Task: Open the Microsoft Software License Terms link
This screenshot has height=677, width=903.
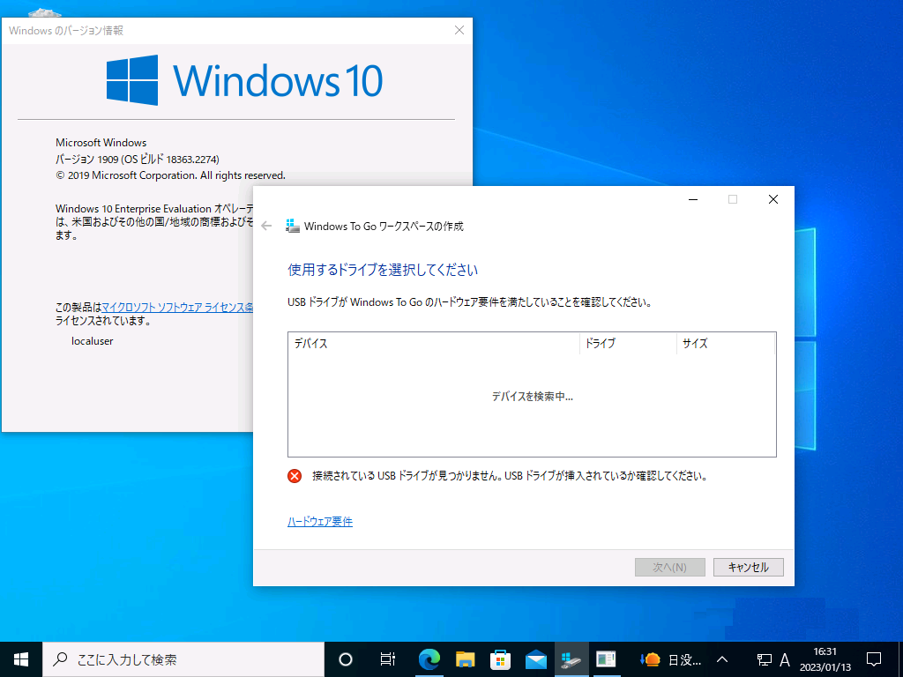Action: [177, 308]
